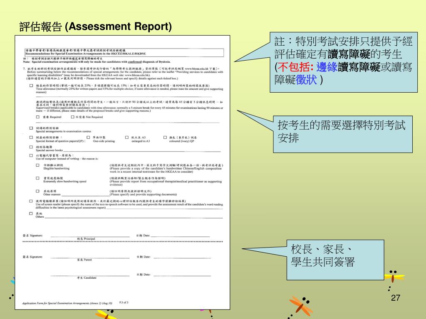Click the callout 校長、家長、學生共同簽署

[x=335, y=260]
